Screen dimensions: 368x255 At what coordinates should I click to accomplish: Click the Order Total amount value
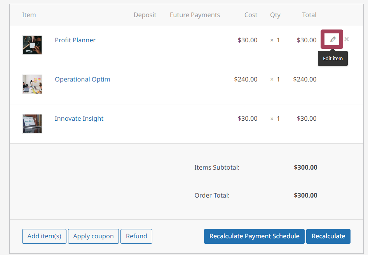[305, 195]
